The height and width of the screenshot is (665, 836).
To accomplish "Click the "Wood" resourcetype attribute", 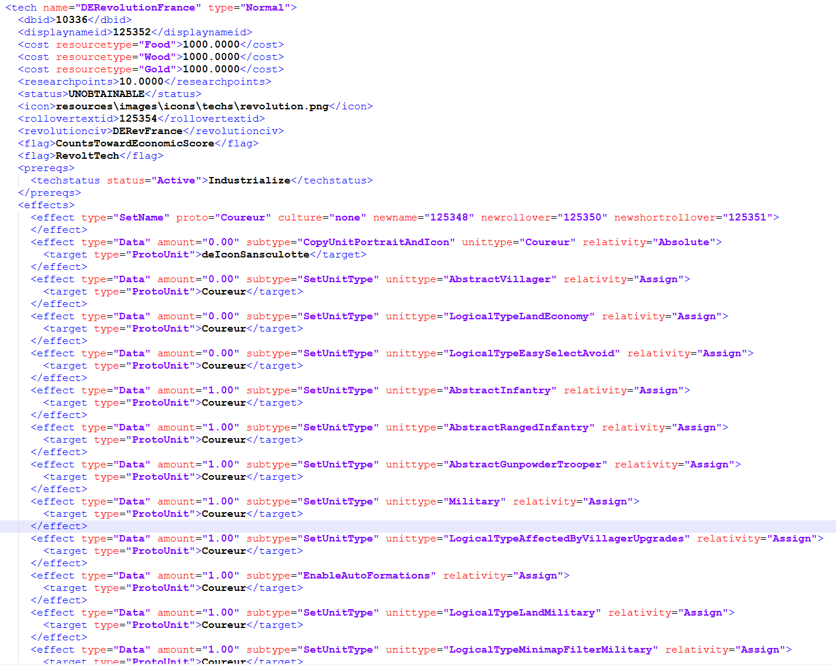I will (157, 57).
